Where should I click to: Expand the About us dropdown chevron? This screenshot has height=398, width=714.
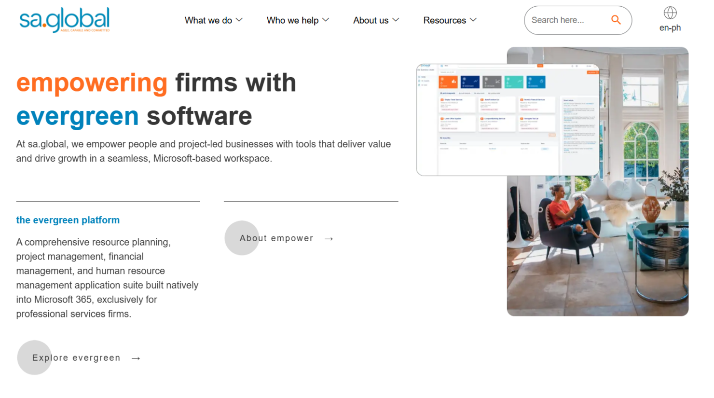pyautogui.click(x=397, y=20)
